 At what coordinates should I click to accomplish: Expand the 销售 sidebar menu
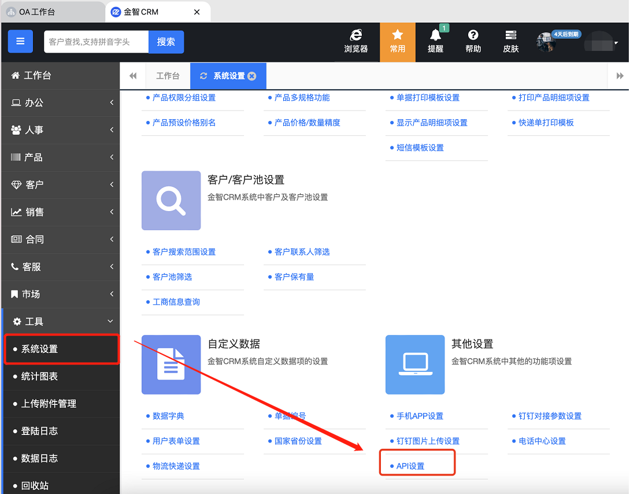[61, 212]
